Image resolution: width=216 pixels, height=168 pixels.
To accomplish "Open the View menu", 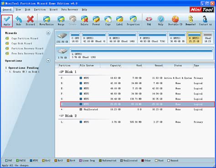I will pyautogui.click(x=18, y=10).
